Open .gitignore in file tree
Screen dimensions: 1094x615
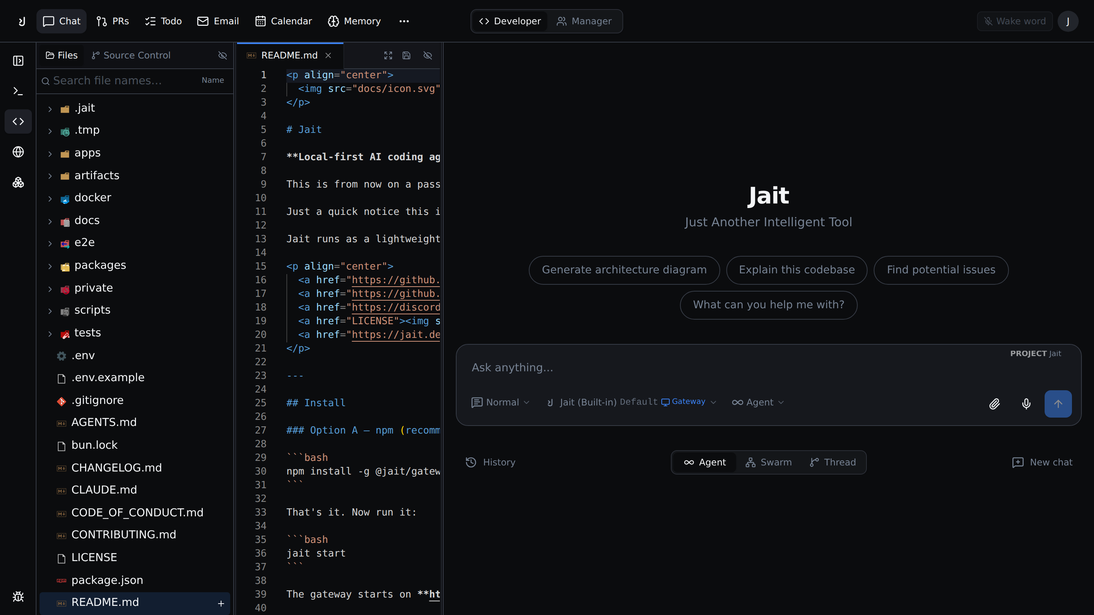pyautogui.click(x=134, y=401)
